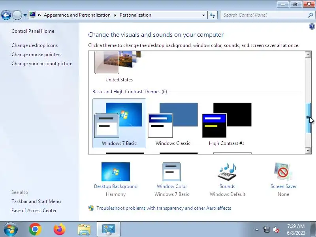The width and height of the screenshot is (316, 237).
Task: Select the Windows Classic theme
Action: (173, 123)
